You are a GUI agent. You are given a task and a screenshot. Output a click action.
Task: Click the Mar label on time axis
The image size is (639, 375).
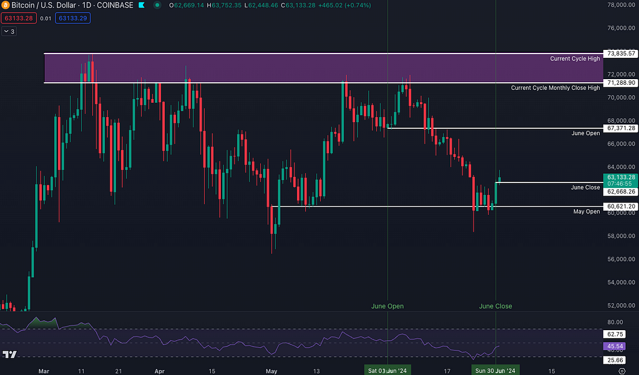click(44, 371)
